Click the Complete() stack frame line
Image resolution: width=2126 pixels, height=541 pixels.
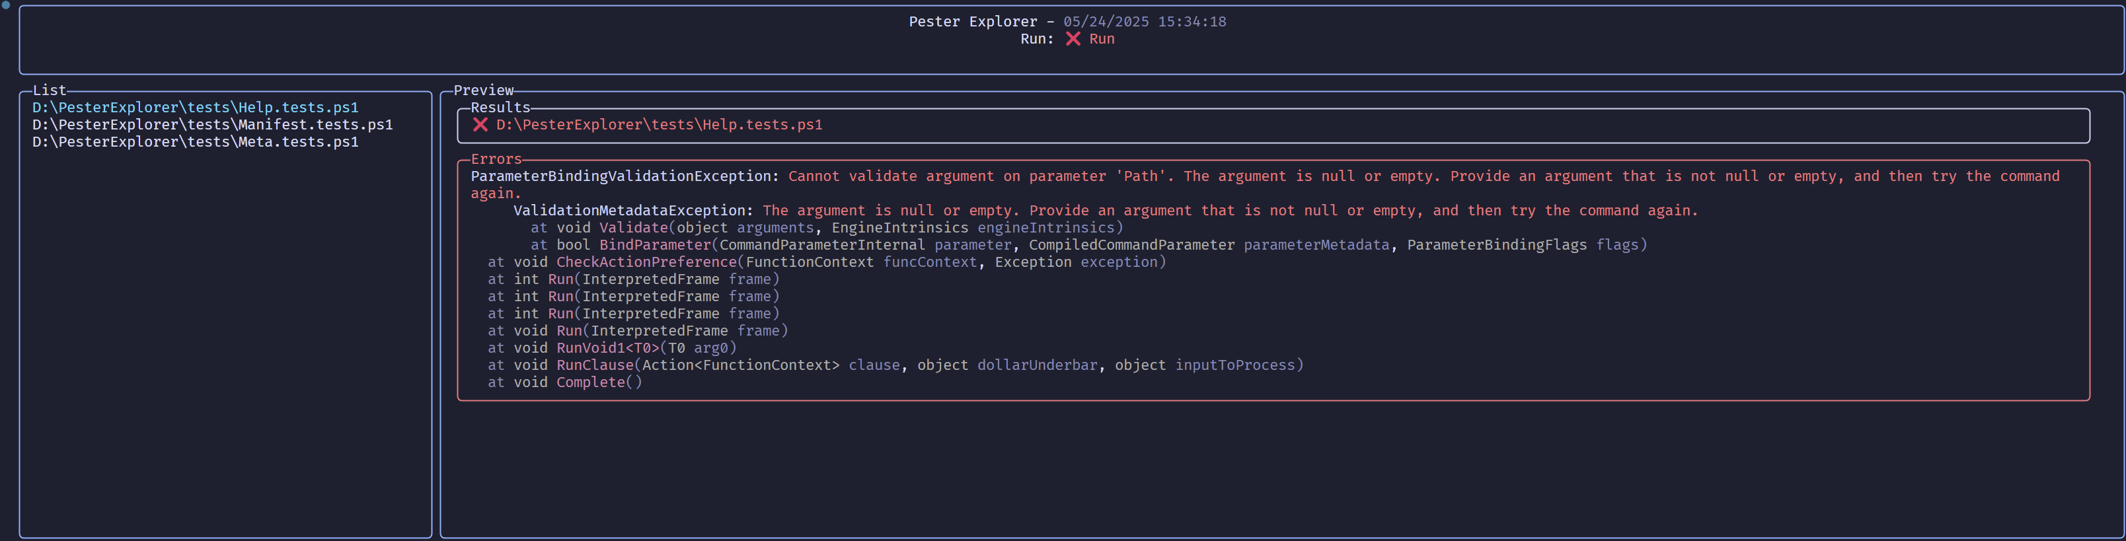coord(564,382)
